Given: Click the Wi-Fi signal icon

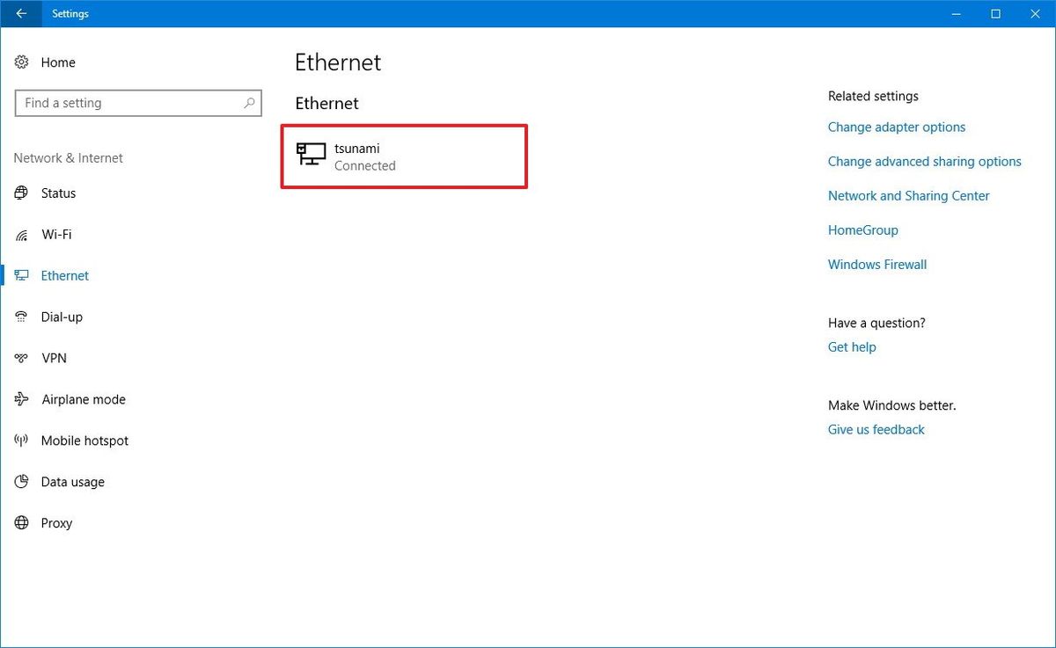Looking at the screenshot, I should click(x=20, y=234).
